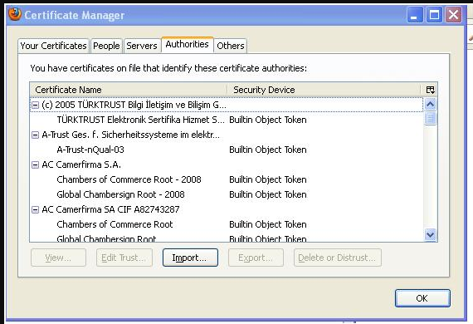Click OK to close the dialog

pyautogui.click(x=422, y=298)
